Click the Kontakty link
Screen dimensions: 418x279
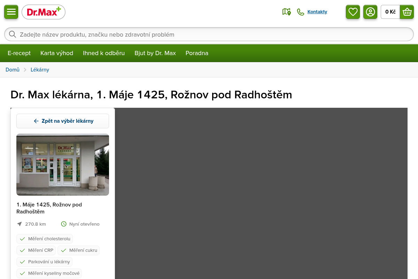[x=317, y=12]
